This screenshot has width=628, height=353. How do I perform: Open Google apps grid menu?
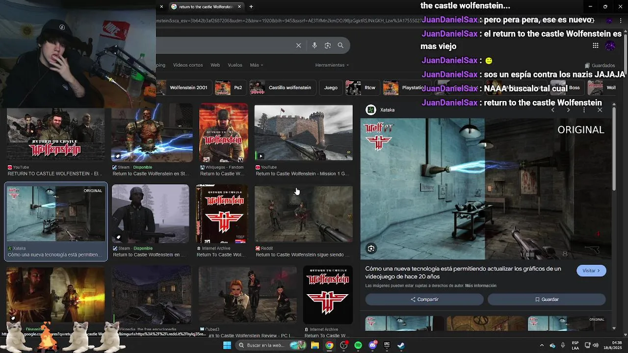595,46
